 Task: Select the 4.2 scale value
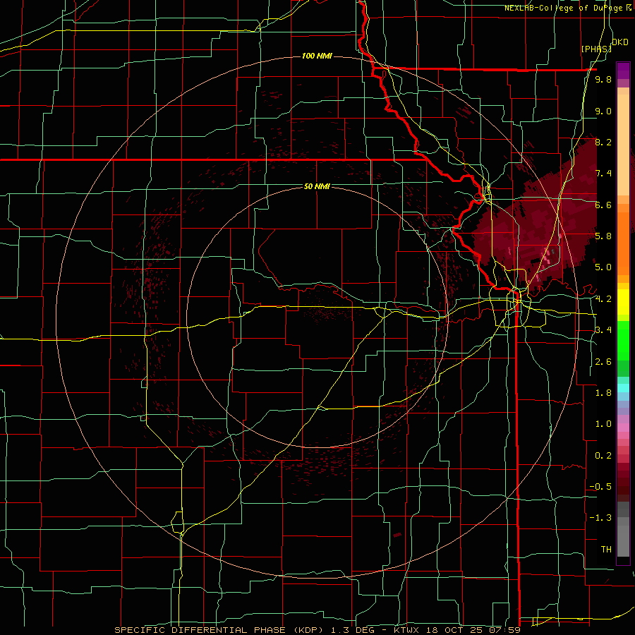(x=603, y=299)
